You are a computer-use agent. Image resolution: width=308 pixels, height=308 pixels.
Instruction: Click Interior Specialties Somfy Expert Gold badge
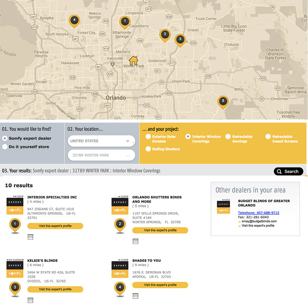tap(15, 205)
